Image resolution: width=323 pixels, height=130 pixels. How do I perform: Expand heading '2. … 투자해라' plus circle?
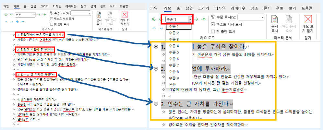156,69
